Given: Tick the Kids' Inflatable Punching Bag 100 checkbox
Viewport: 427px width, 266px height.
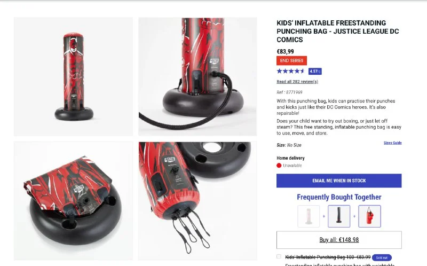Looking at the screenshot, I should 279,256.
